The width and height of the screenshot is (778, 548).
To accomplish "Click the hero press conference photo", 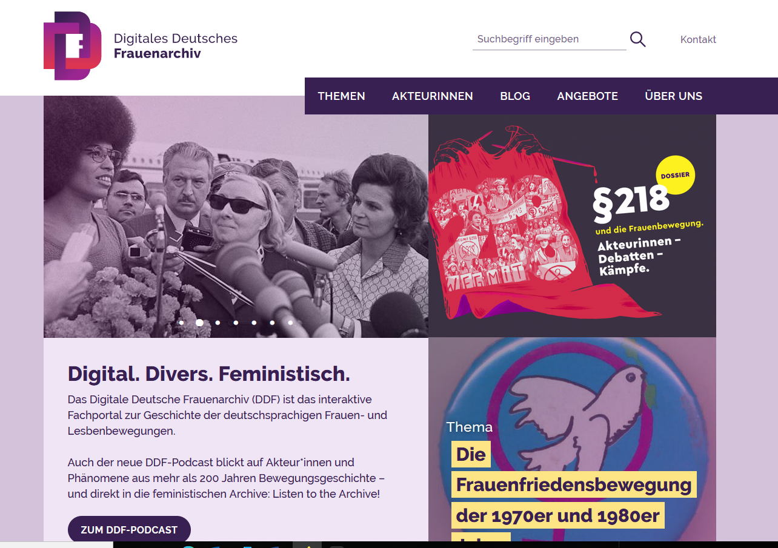I will pos(236,217).
